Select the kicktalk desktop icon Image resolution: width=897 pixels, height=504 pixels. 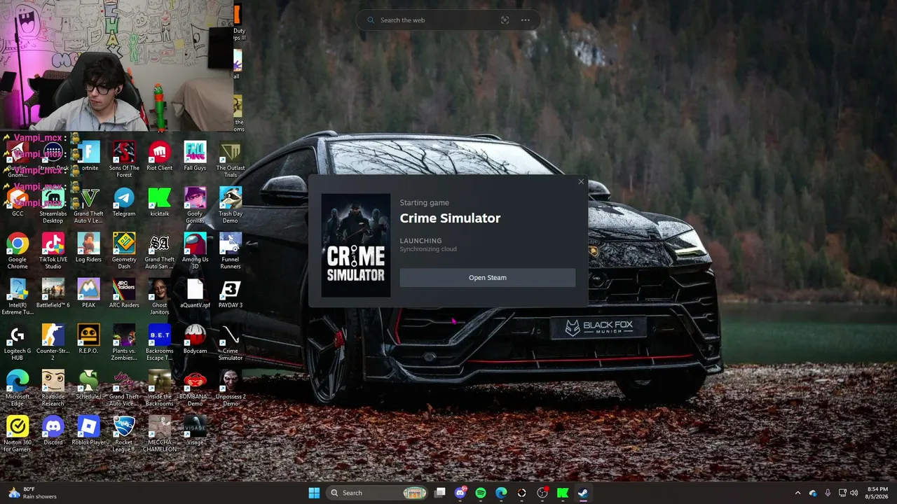pyautogui.click(x=160, y=202)
